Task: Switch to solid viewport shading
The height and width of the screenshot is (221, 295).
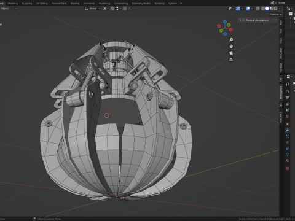Action: point(267,9)
